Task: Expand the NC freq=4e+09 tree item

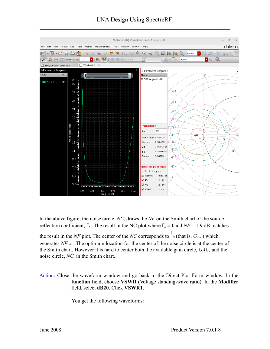Action: 142,79
